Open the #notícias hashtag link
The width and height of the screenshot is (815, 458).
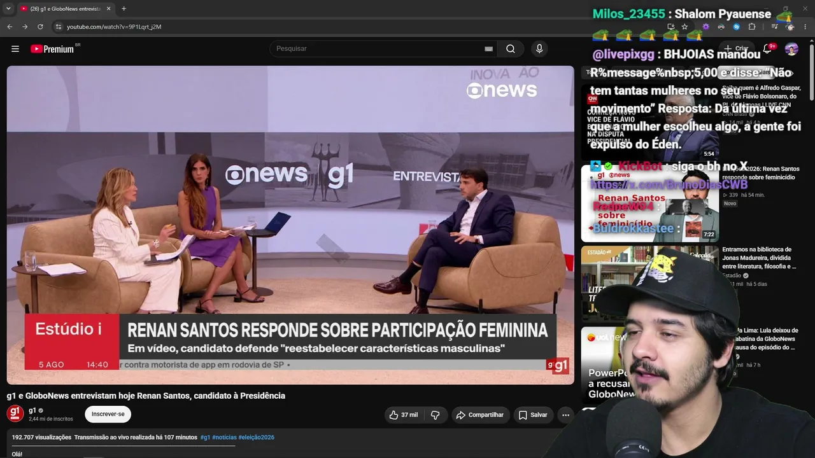click(x=224, y=438)
